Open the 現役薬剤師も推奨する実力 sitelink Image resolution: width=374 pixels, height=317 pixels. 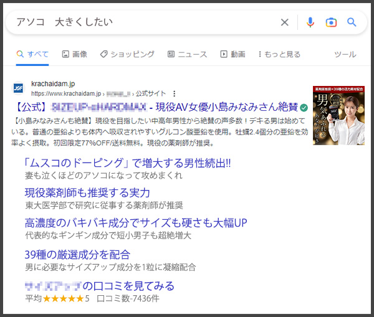[87, 193]
